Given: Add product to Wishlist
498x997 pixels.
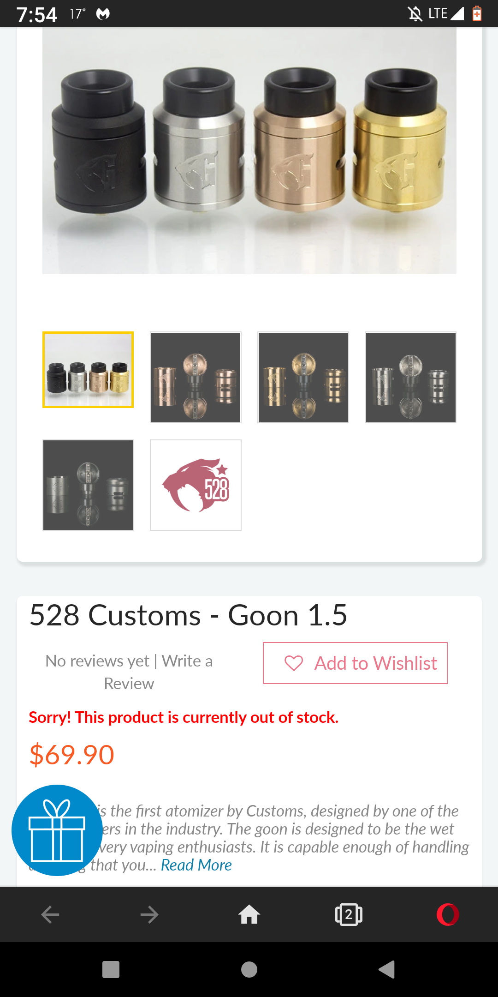Looking at the screenshot, I should (x=375, y=663).
